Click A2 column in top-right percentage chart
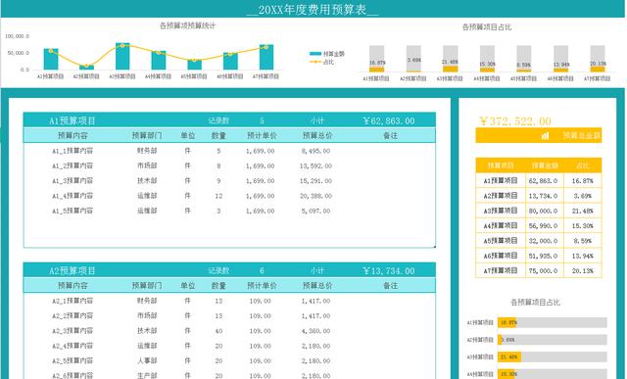The width and height of the screenshot is (627, 379). (413, 59)
